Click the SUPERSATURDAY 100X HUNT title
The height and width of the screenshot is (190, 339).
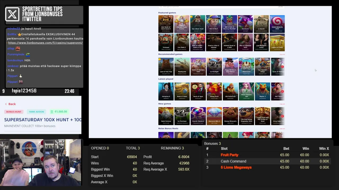tap(43, 120)
